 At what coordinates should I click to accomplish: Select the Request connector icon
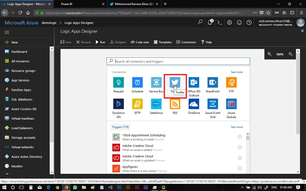pos(118,82)
